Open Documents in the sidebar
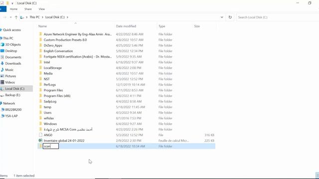This screenshot has width=319, height=179. tap(13, 57)
